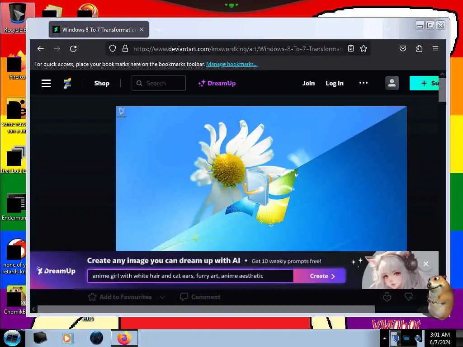
Task: Open the tracking protection shield icon
Action: (x=113, y=48)
